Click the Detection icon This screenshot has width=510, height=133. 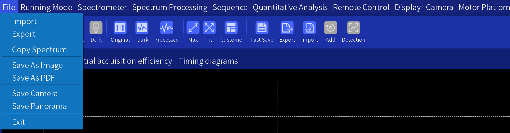click(x=353, y=28)
